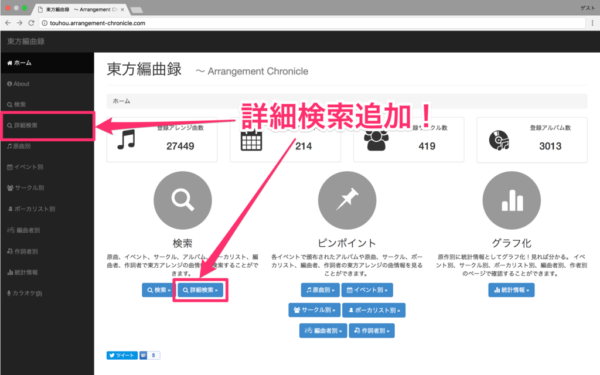The height and width of the screenshot is (375, 600).
Task: Share with the Twitter ツイート button
Action: tap(122, 356)
